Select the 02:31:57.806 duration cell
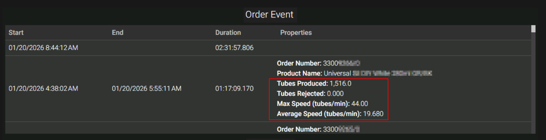Image resolution: width=546 pixels, height=140 pixels. 234,48
